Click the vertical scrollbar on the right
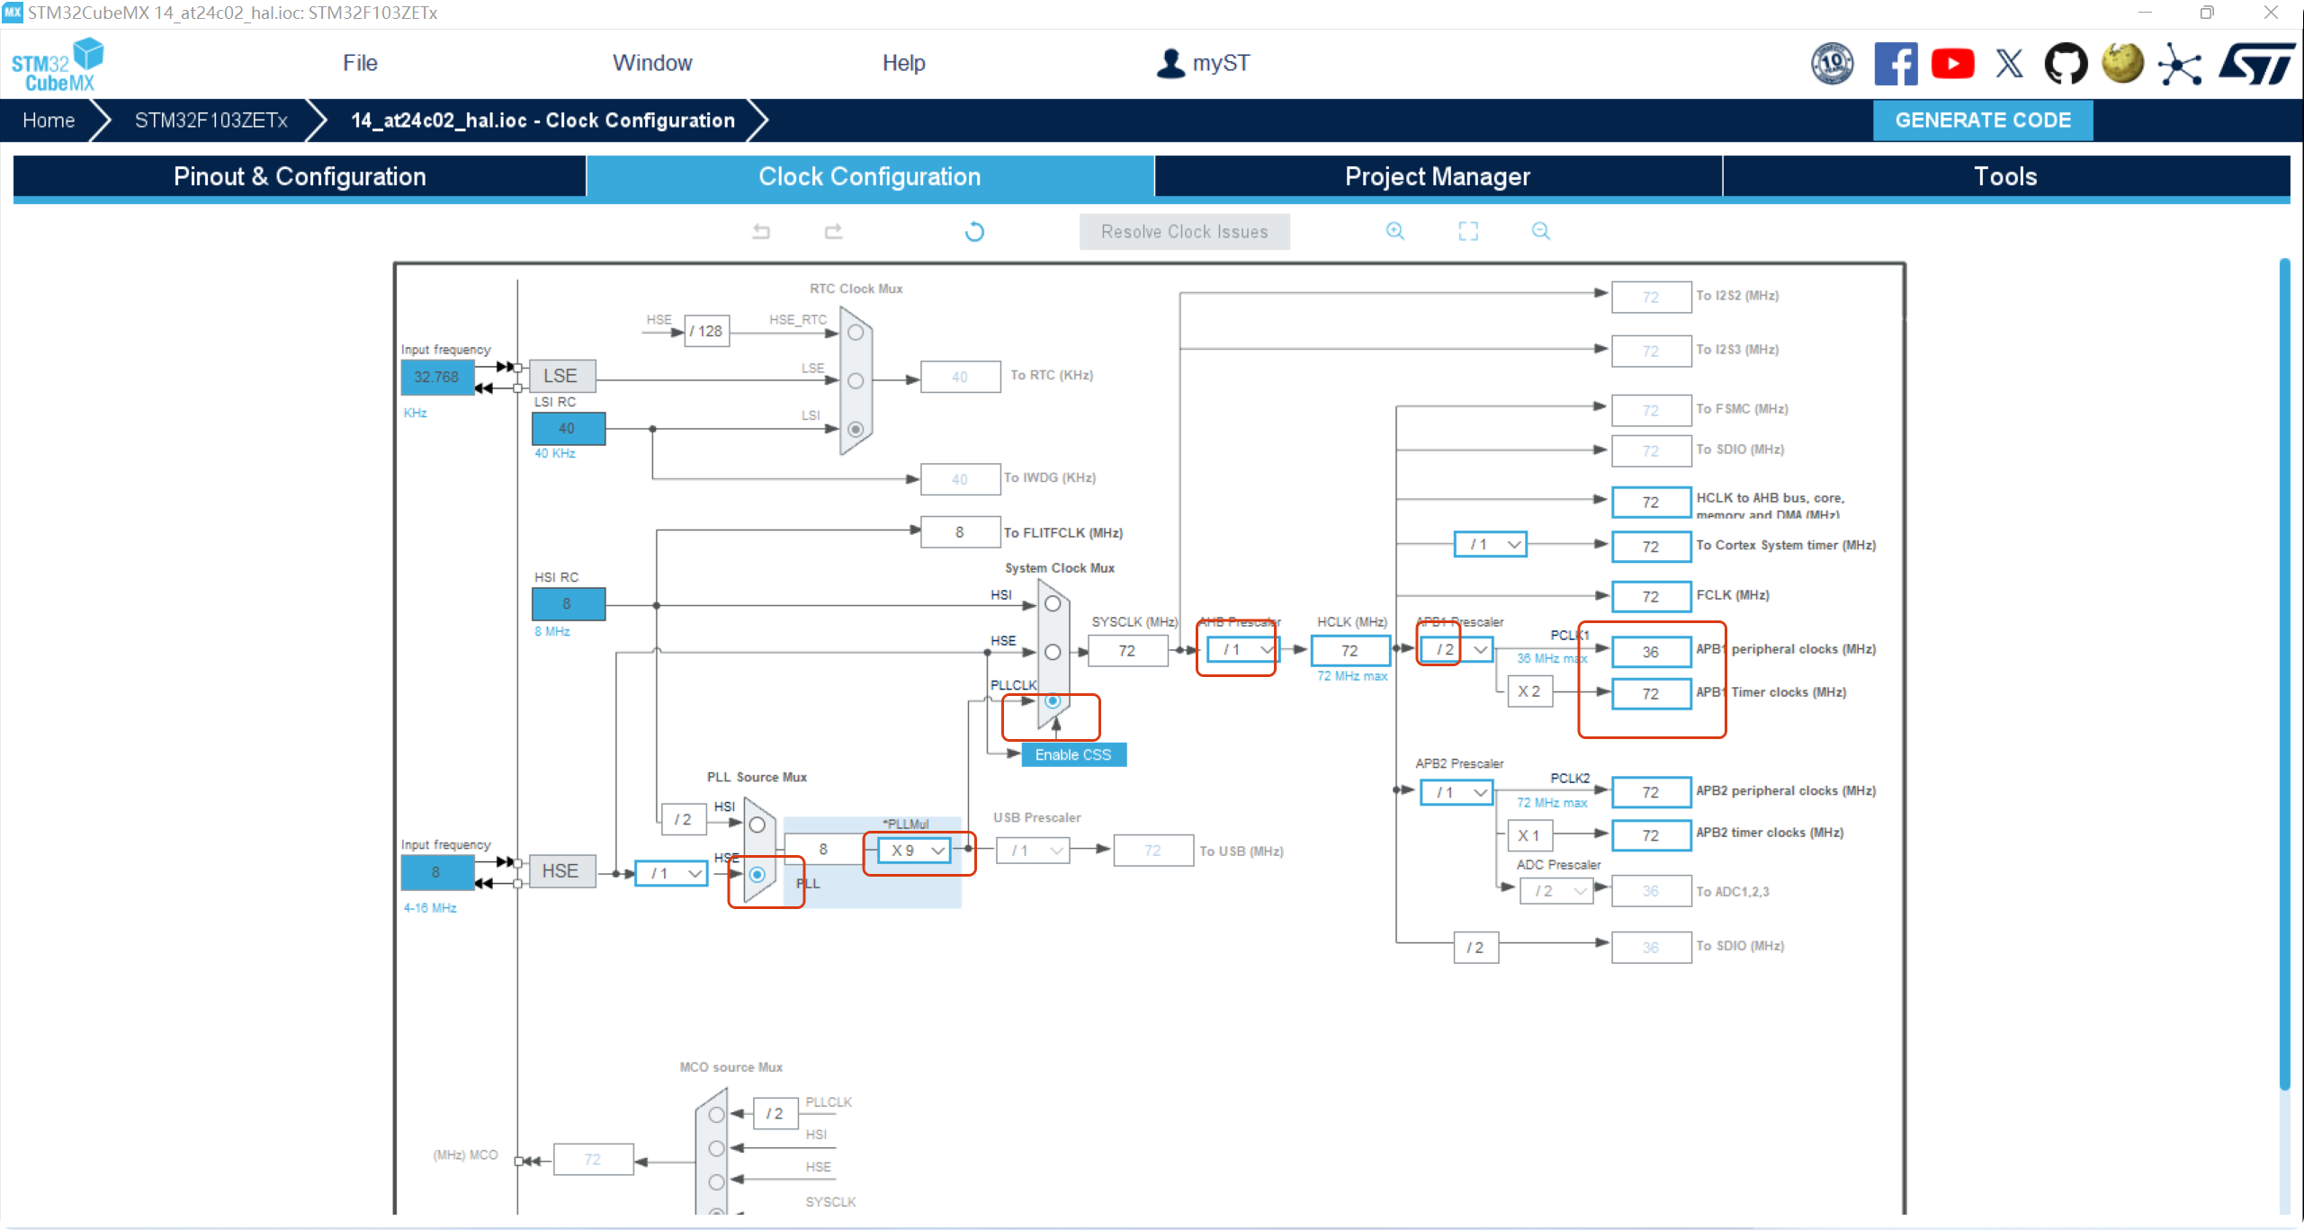Screen dimensions: 2304x1230 (2284, 674)
